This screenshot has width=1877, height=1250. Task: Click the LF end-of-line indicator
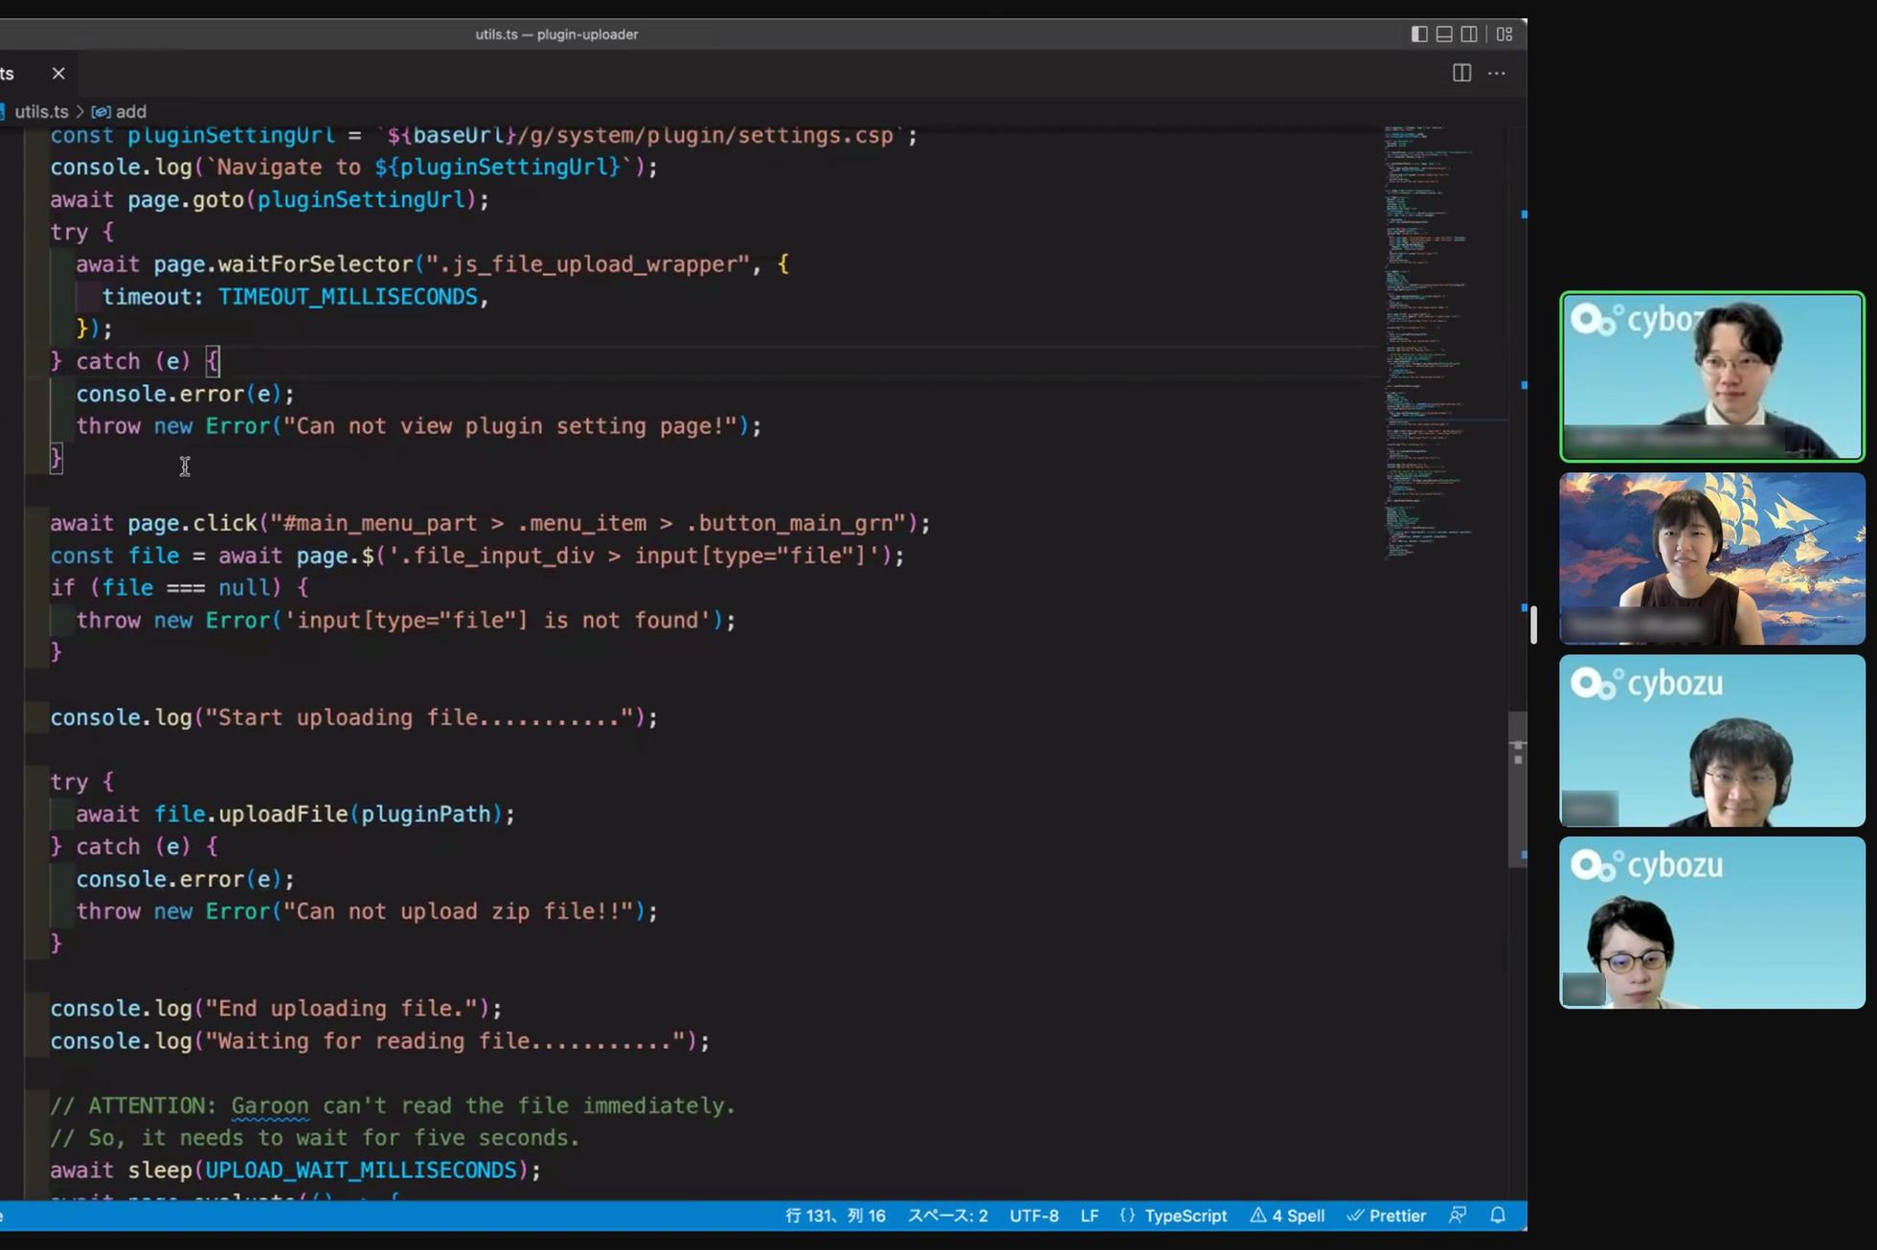click(x=1089, y=1216)
